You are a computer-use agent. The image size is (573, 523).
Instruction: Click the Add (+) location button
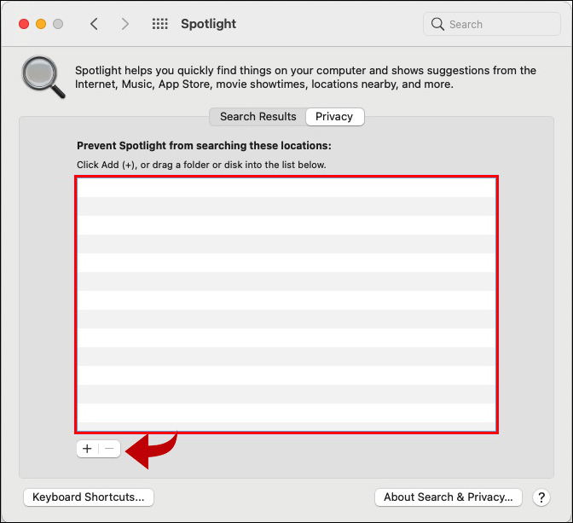click(87, 449)
